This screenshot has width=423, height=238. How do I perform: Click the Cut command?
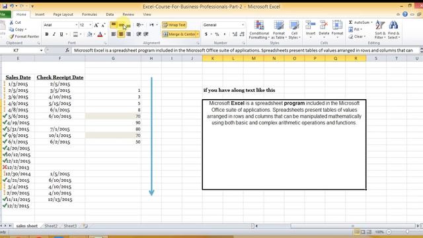pyautogui.click(x=15, y=22)
